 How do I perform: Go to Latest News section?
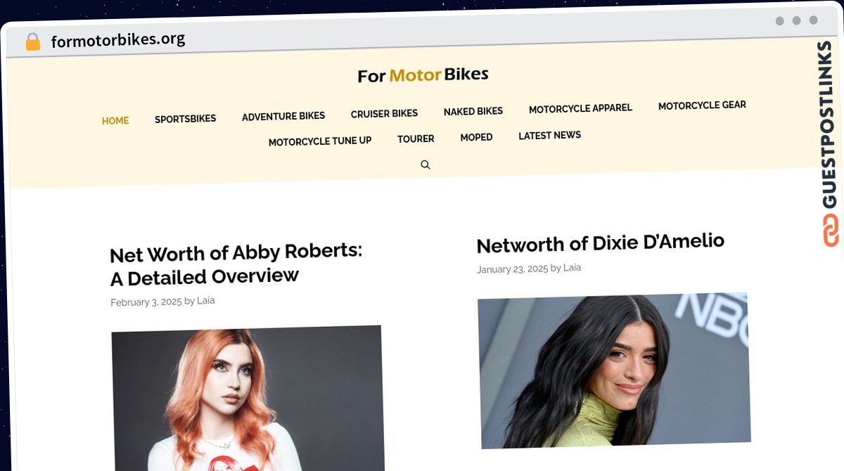[549, 136]
